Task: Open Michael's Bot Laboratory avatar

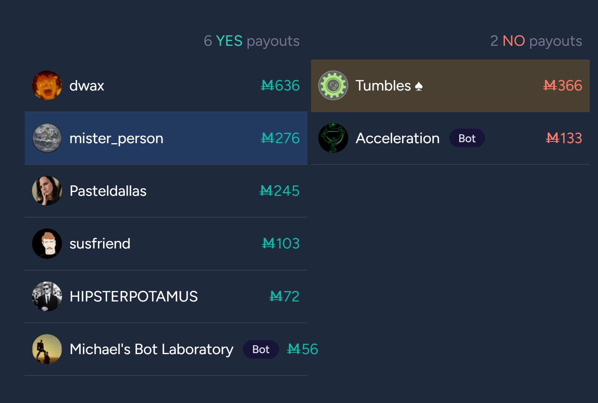Action: pyautogui.click(x=47, y=349)
